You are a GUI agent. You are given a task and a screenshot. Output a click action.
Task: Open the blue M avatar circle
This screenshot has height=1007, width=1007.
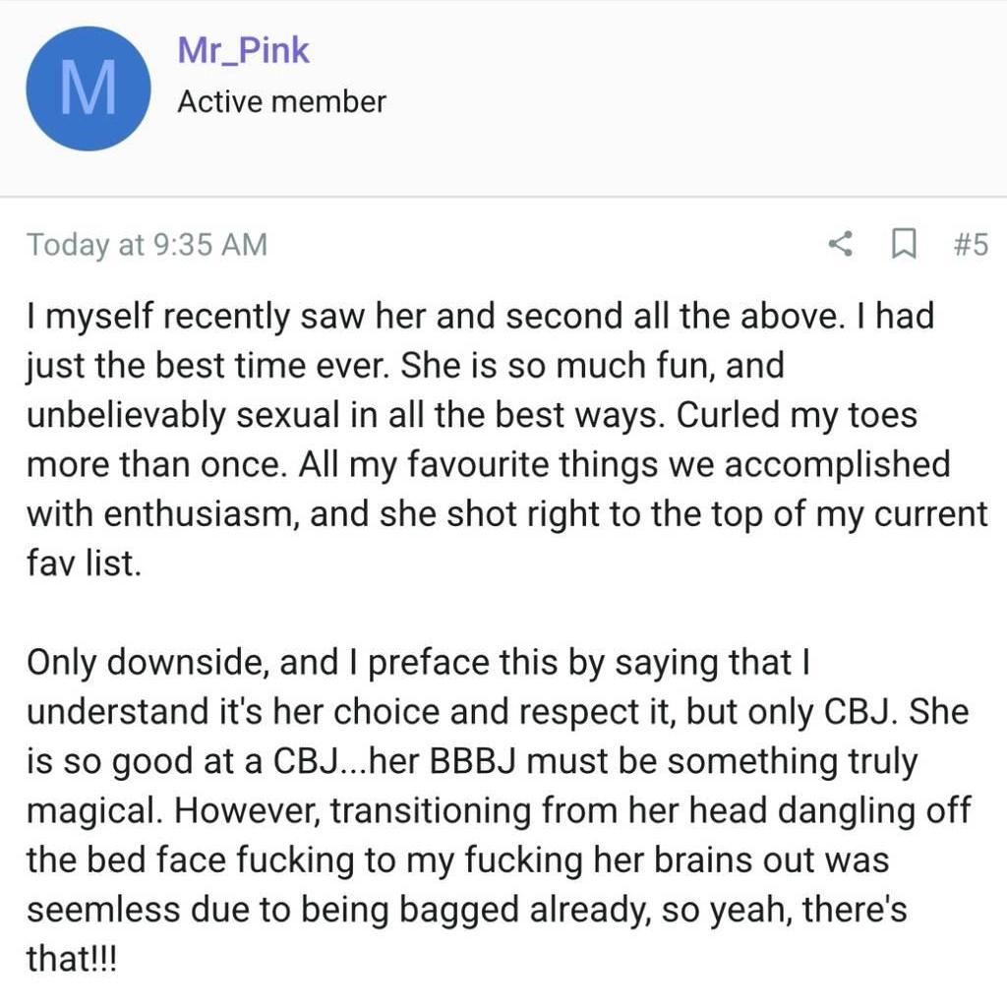click(89, 89)
